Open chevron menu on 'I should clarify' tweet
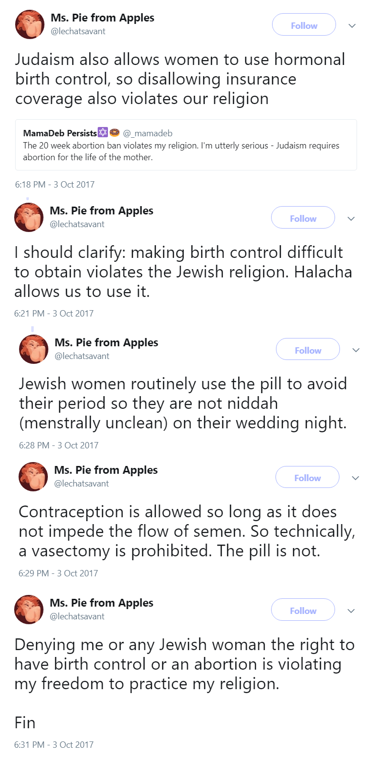Viewport: 380px width, 760px height. click(x=351, y=219)
